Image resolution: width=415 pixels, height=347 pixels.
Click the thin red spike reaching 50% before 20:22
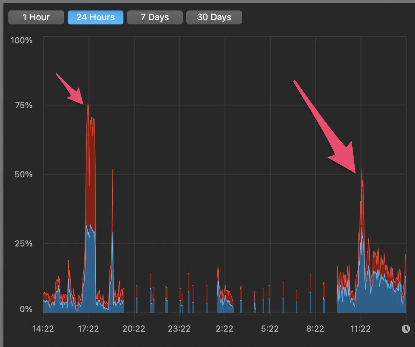(113, 170)
